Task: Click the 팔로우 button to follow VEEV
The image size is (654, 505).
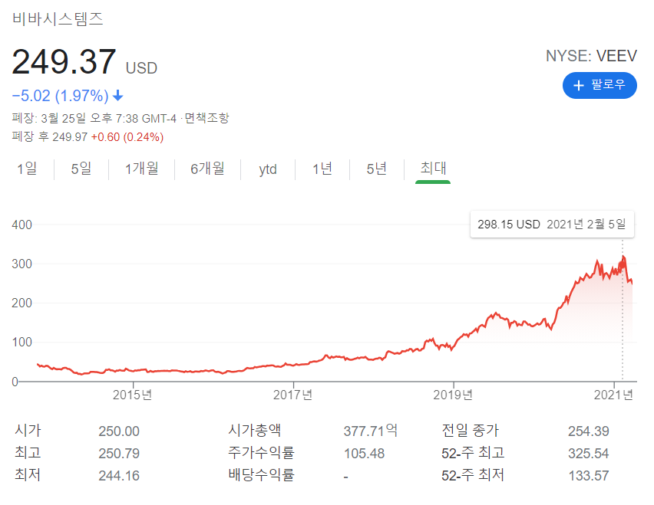Action: (599, 85)
